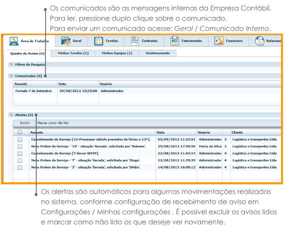Check the 10-Processar cálculo cancellation alert row

click(x=20, y=140)
